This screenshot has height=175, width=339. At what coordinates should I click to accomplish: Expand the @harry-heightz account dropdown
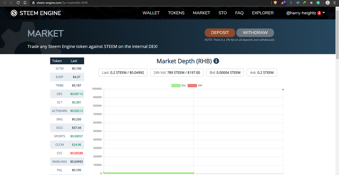coord(305,13)
